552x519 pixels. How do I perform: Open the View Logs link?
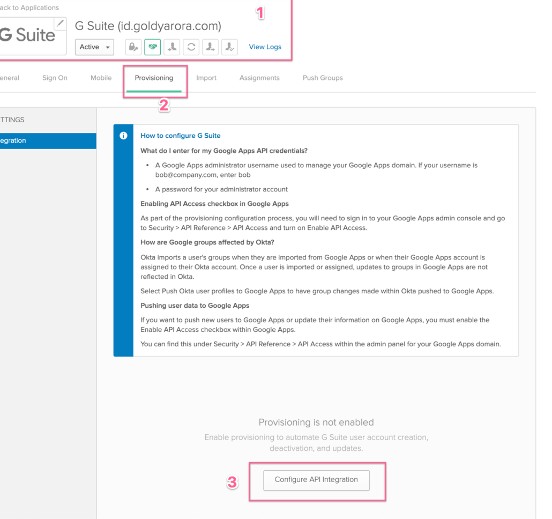coord(265,47)
